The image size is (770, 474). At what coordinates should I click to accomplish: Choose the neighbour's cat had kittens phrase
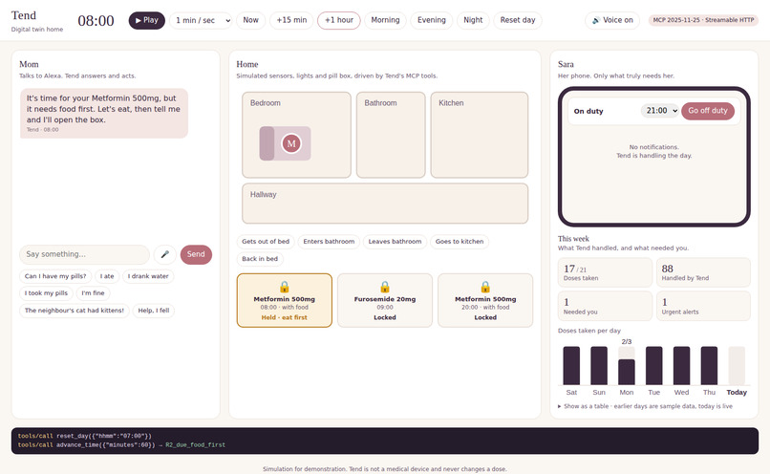pos(75,311)
